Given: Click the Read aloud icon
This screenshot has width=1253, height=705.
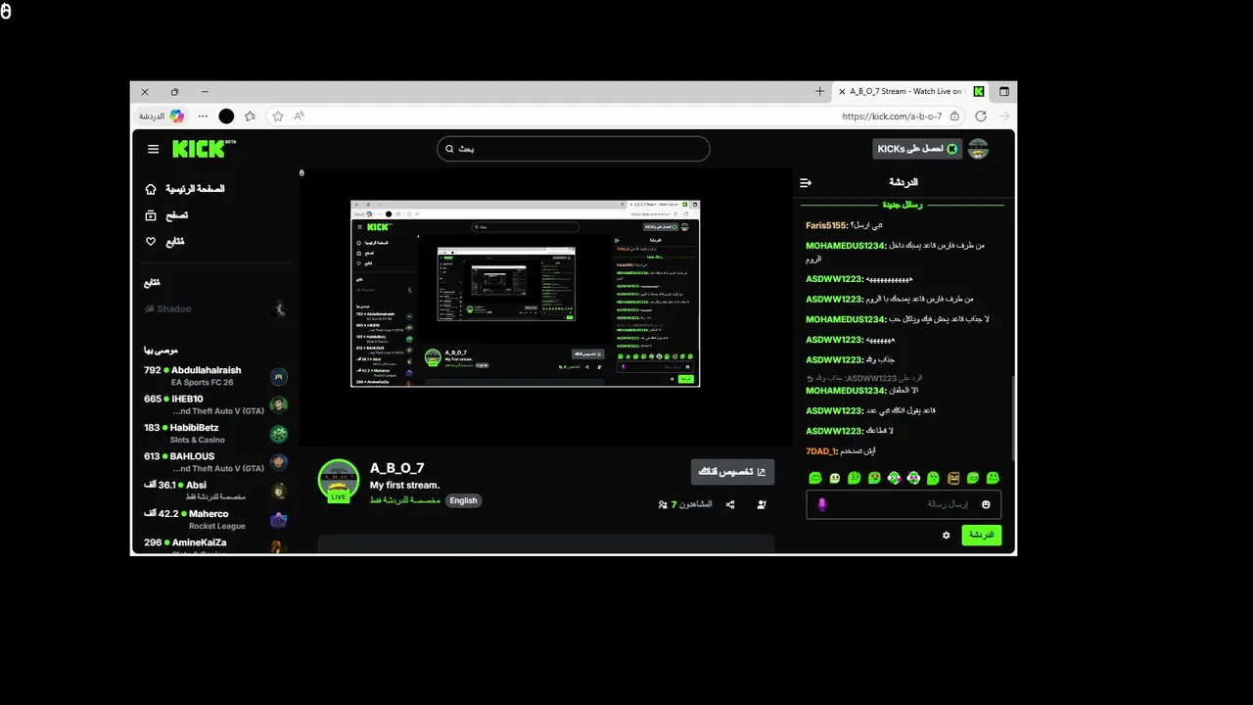Looking at the screenshot, I should 300,116.
